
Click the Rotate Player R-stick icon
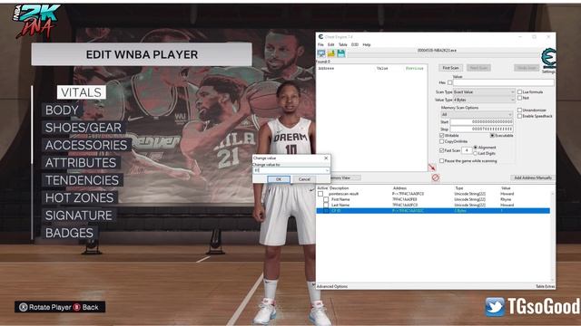pos(23,307)
